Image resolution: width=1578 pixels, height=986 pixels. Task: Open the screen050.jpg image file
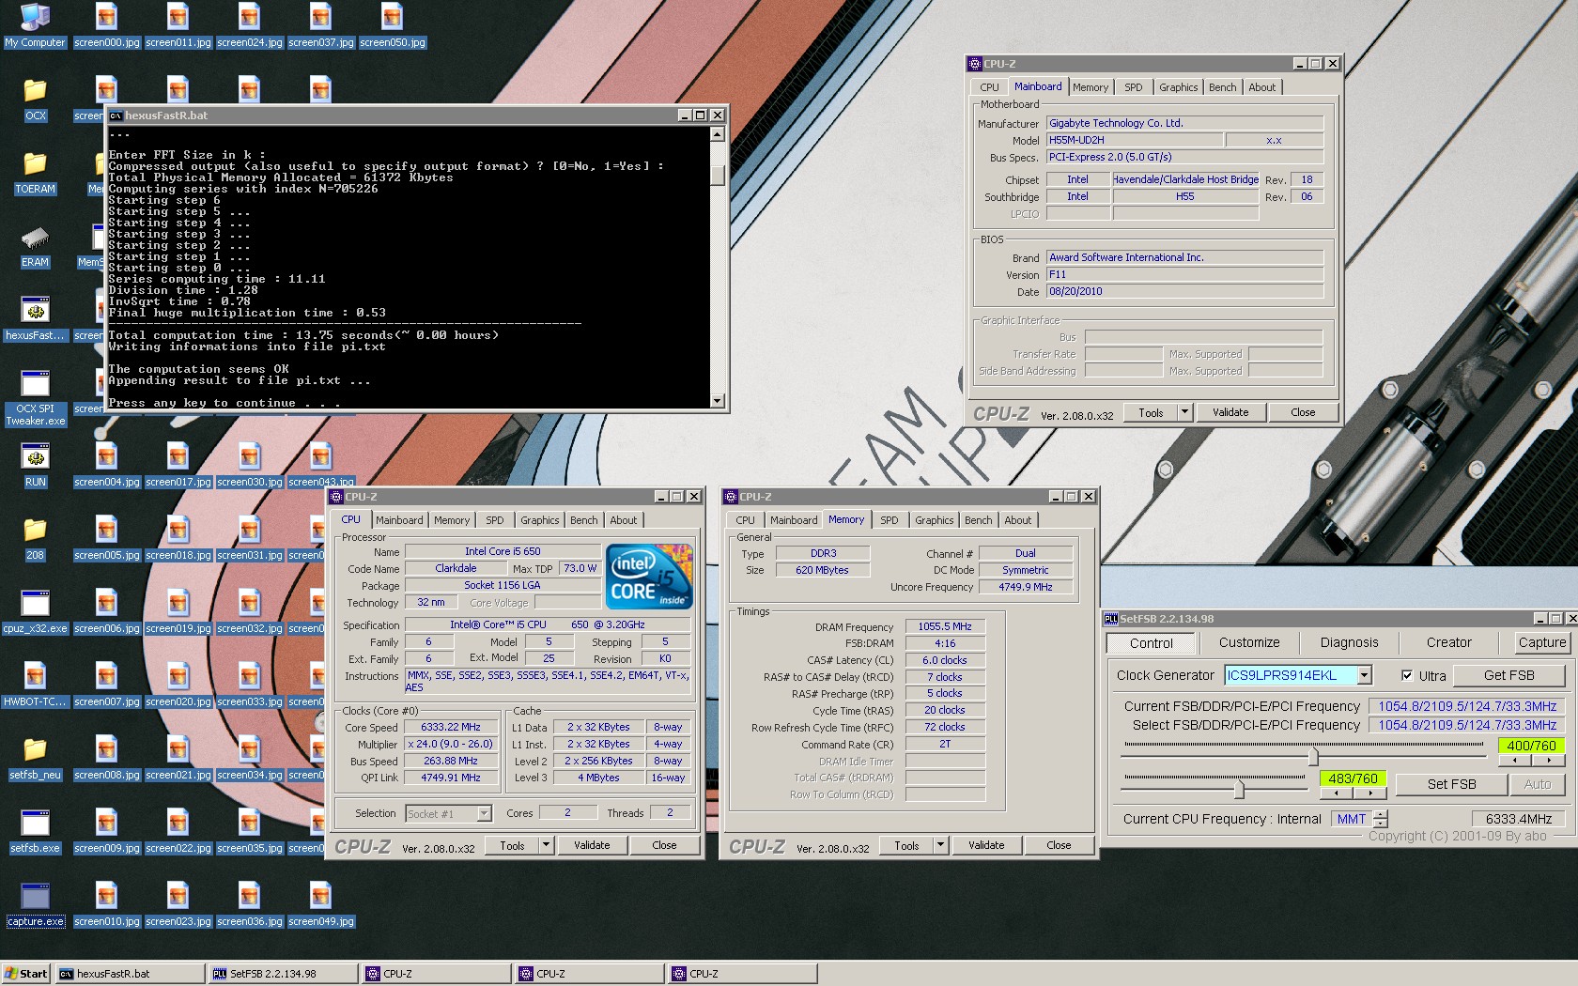click(392, 25)
